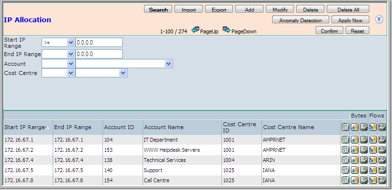Viewport: 392px width, 190px height.
Task: Show Bytes line graph for Support row
Action: tap(363, 170)
